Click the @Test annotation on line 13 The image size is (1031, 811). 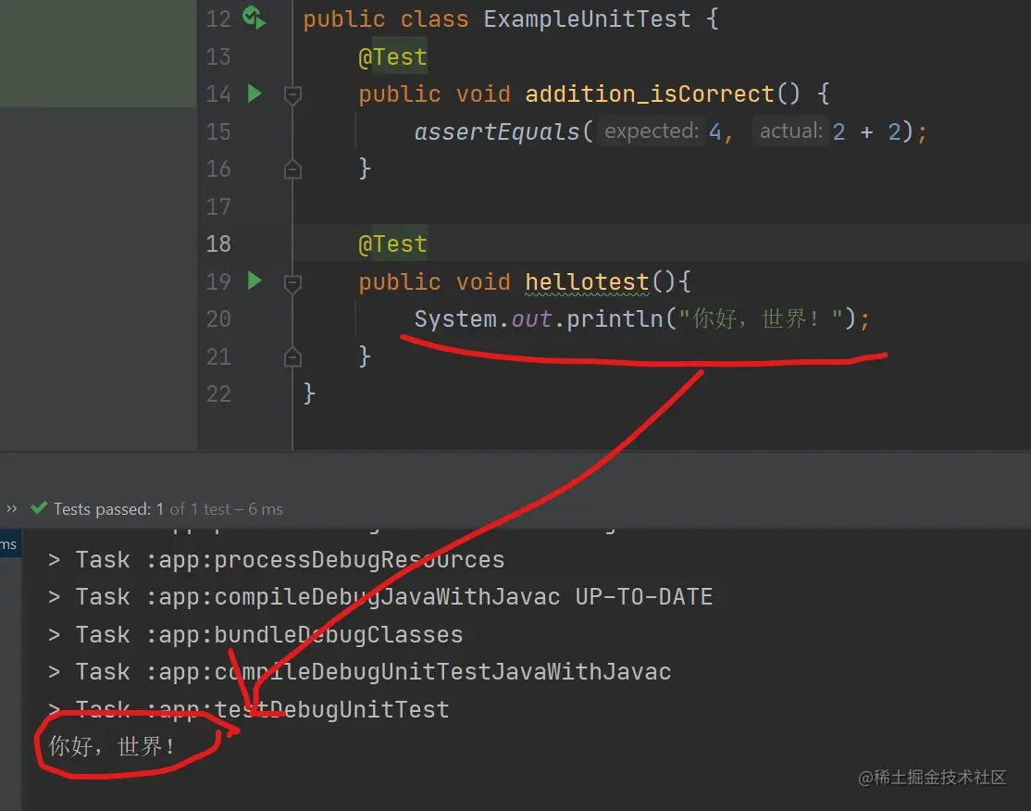392,57
